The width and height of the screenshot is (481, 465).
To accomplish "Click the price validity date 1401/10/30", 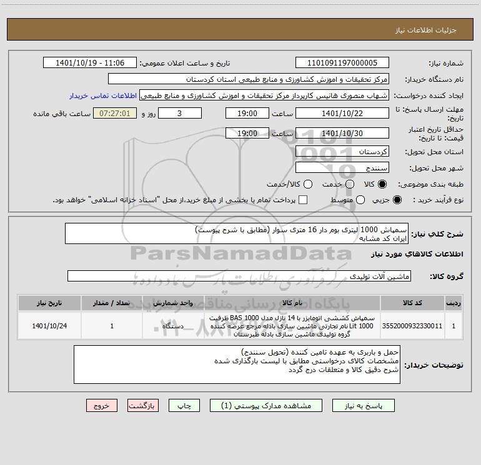I will click(342, 133).
